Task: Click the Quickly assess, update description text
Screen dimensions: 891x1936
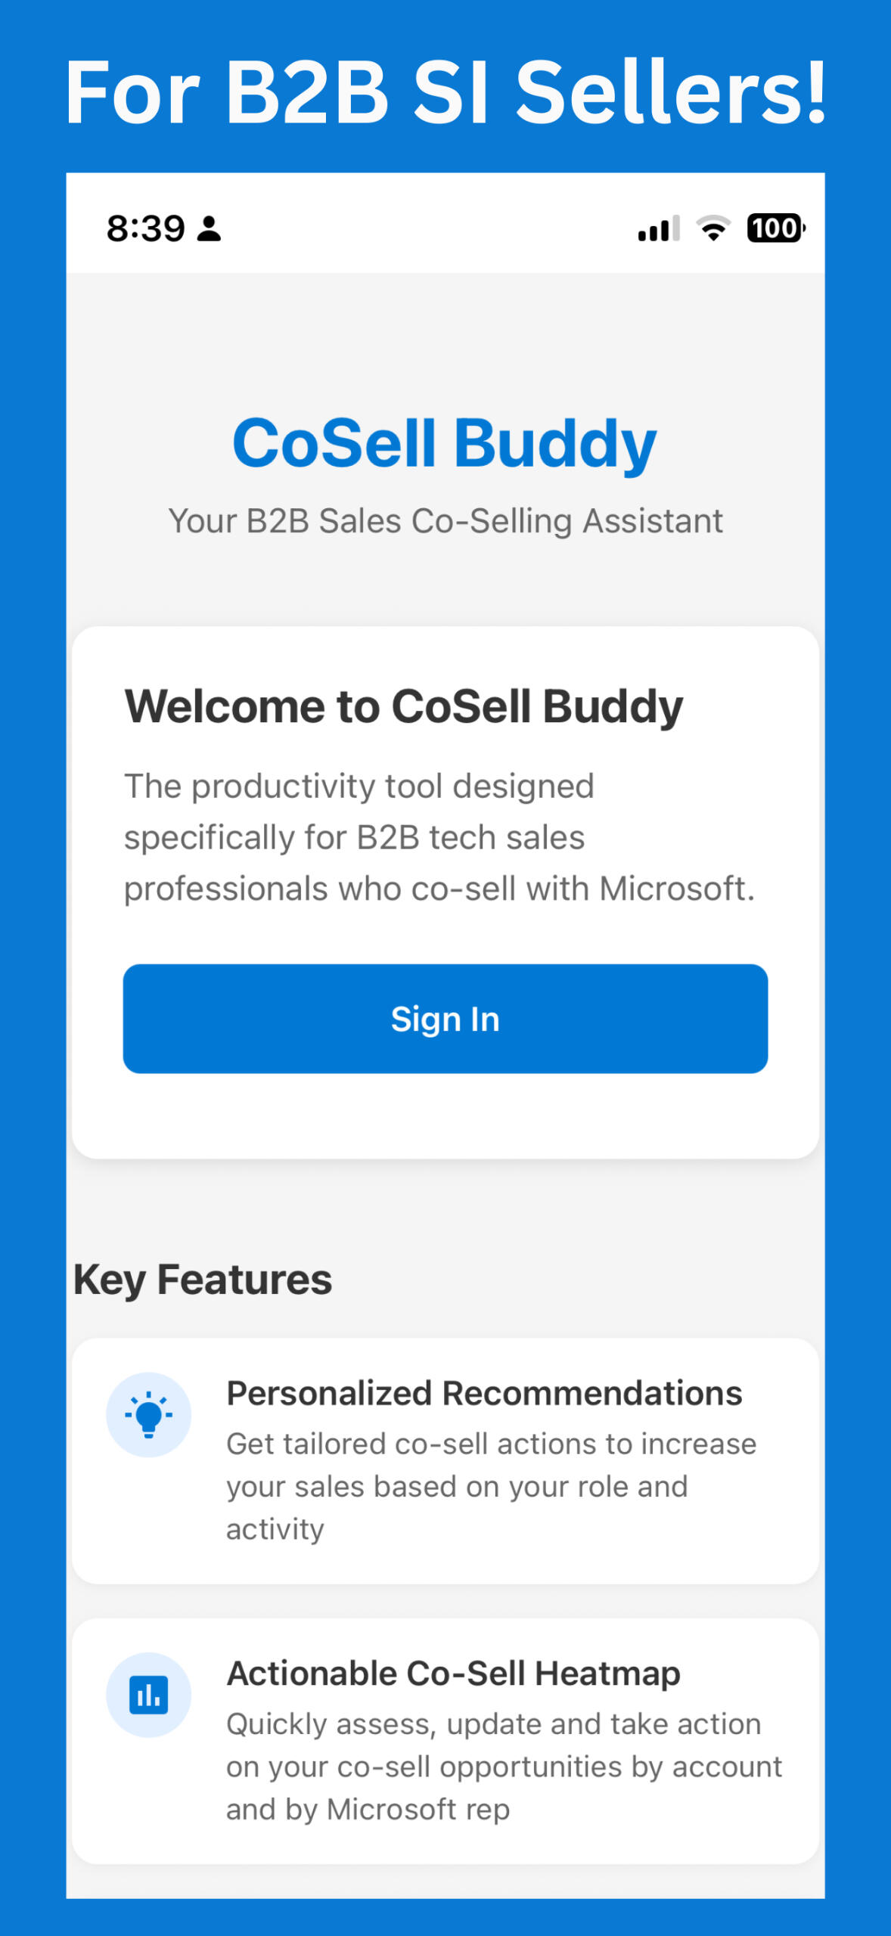Action: pos(504,1767)
